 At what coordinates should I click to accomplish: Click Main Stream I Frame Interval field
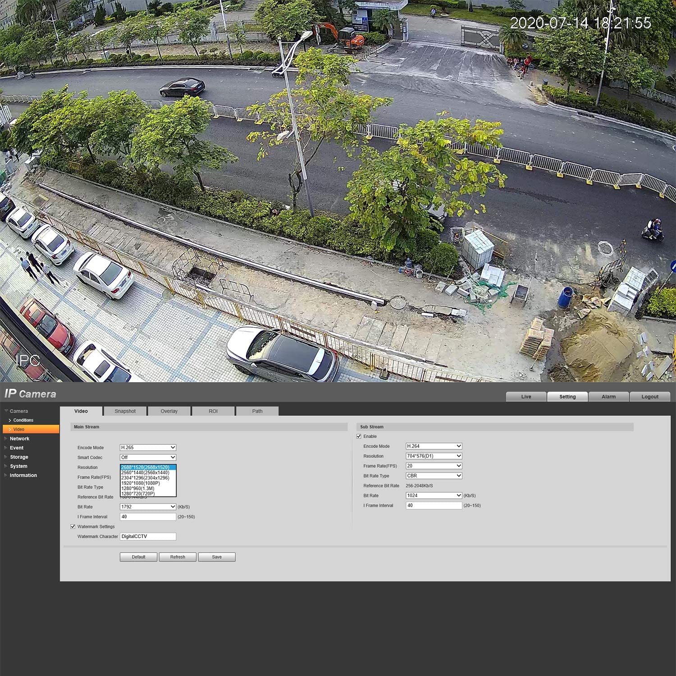tap(148, 517)
